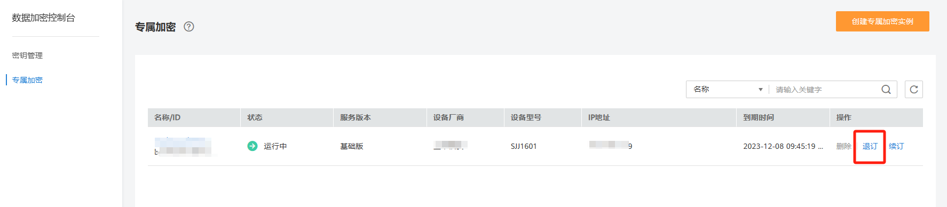
Task: Open 密钥管理 in the sidebar
Action: (x=27, y=55)
